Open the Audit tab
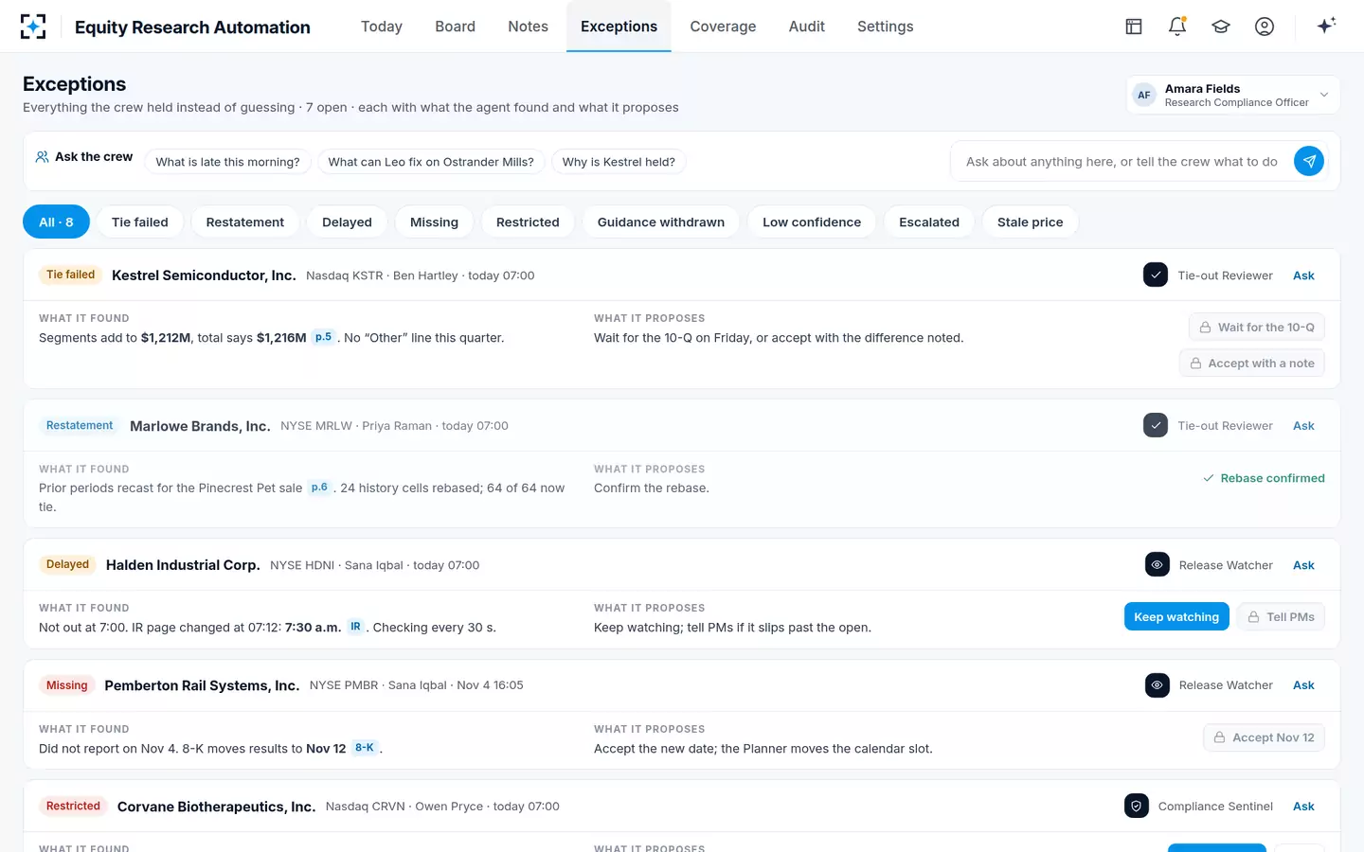Viewport: 1364px width, 852px height. 807,27
